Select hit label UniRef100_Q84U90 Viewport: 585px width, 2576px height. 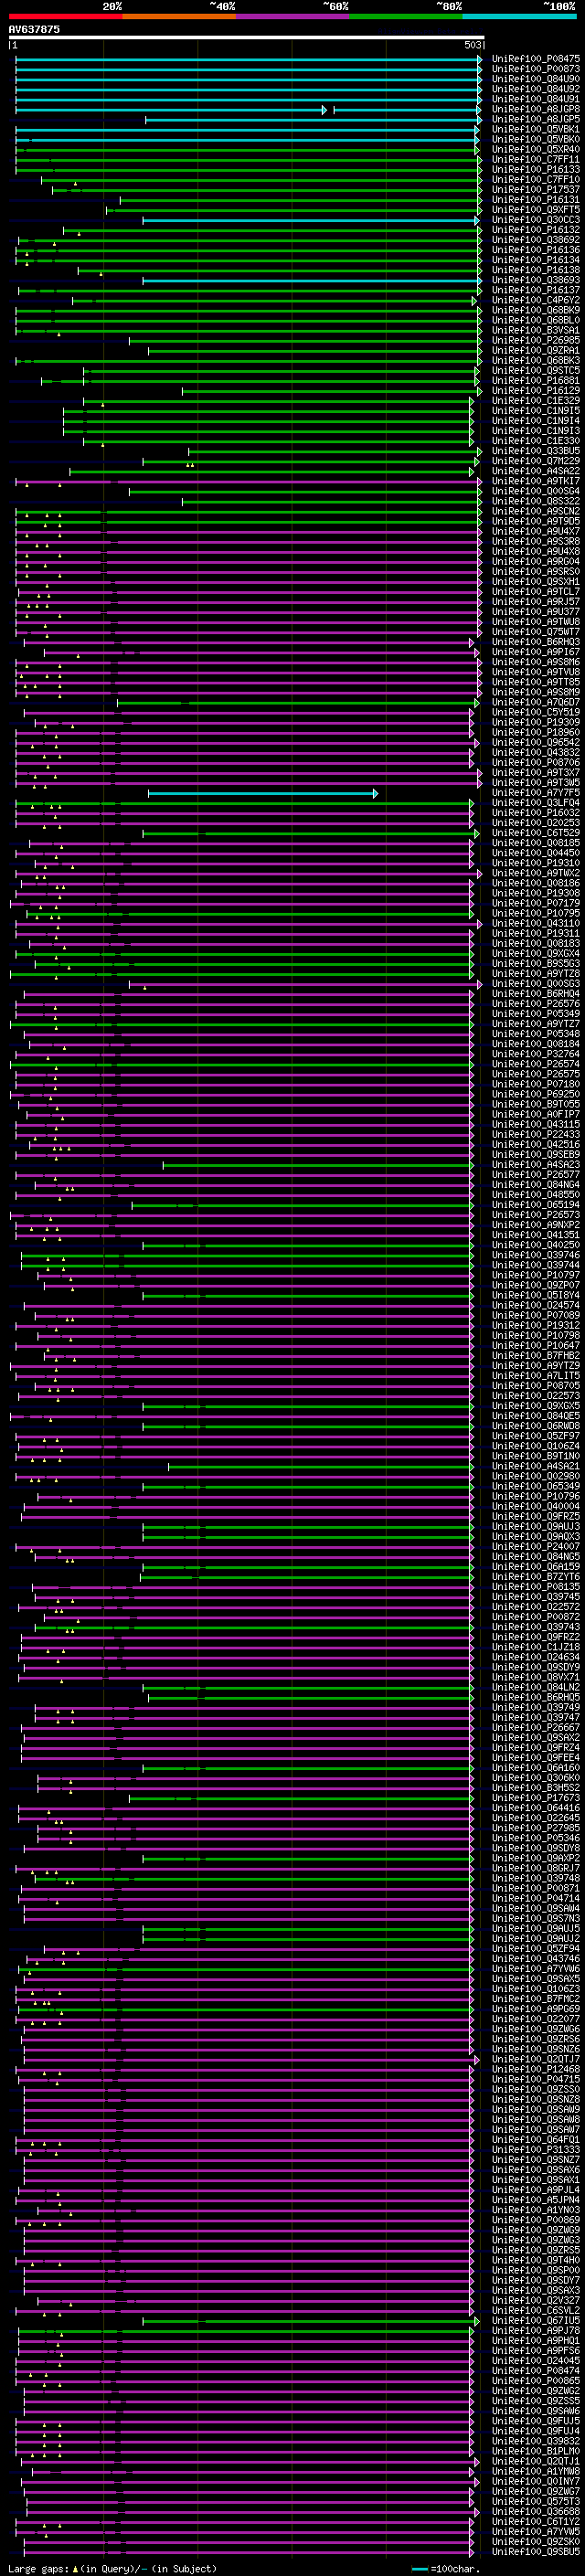(536, 79)
